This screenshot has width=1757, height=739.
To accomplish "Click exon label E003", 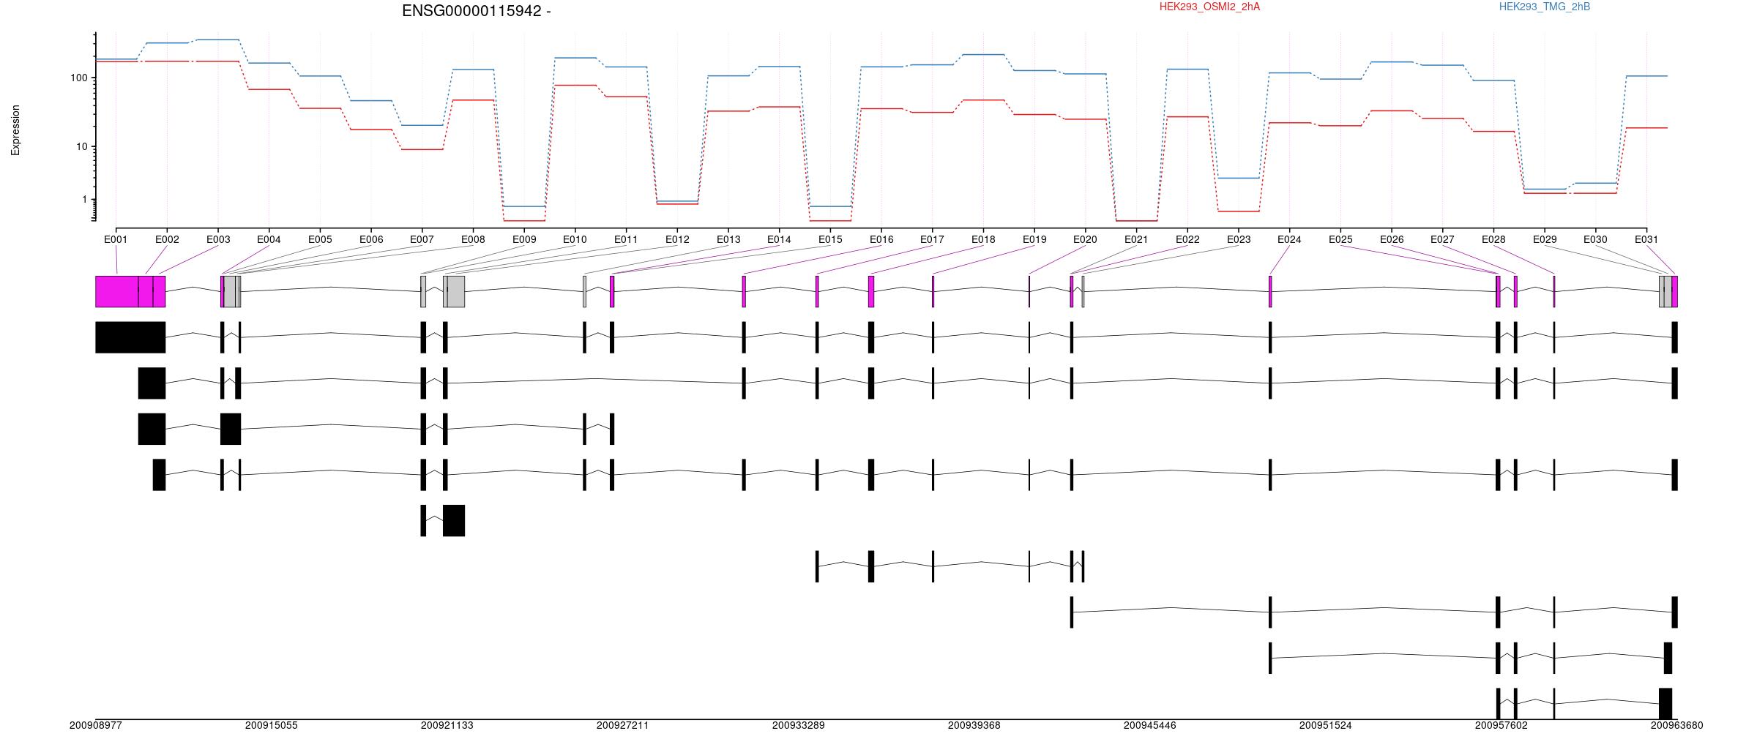I will point(218,239).
